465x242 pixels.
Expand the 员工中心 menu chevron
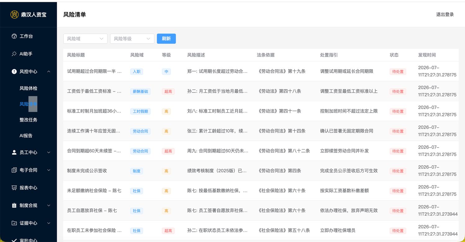pos(49,152)
